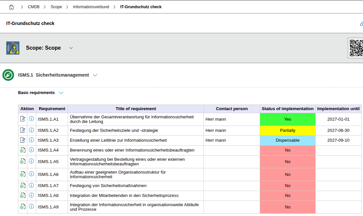This screenshot has width=363, height=216.
Task: Create check entry for ISMS.1.A4
Action: (x=23, y=150)
